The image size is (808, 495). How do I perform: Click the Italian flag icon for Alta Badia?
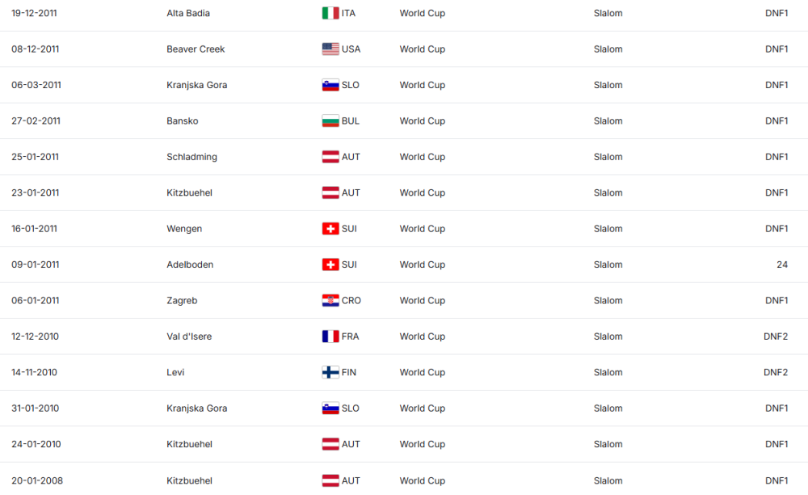[330, 13]
